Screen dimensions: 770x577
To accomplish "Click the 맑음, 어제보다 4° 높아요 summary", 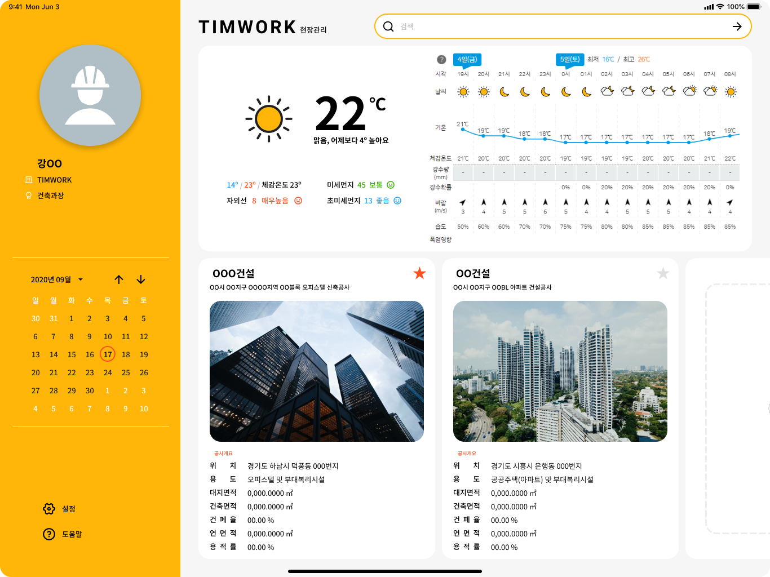I will coord(351,140).
